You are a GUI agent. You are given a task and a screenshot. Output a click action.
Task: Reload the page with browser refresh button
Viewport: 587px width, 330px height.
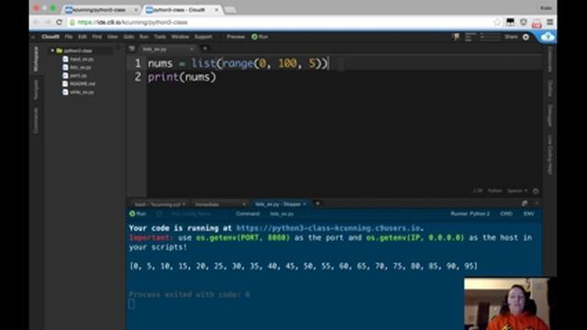tap(59, 22)
